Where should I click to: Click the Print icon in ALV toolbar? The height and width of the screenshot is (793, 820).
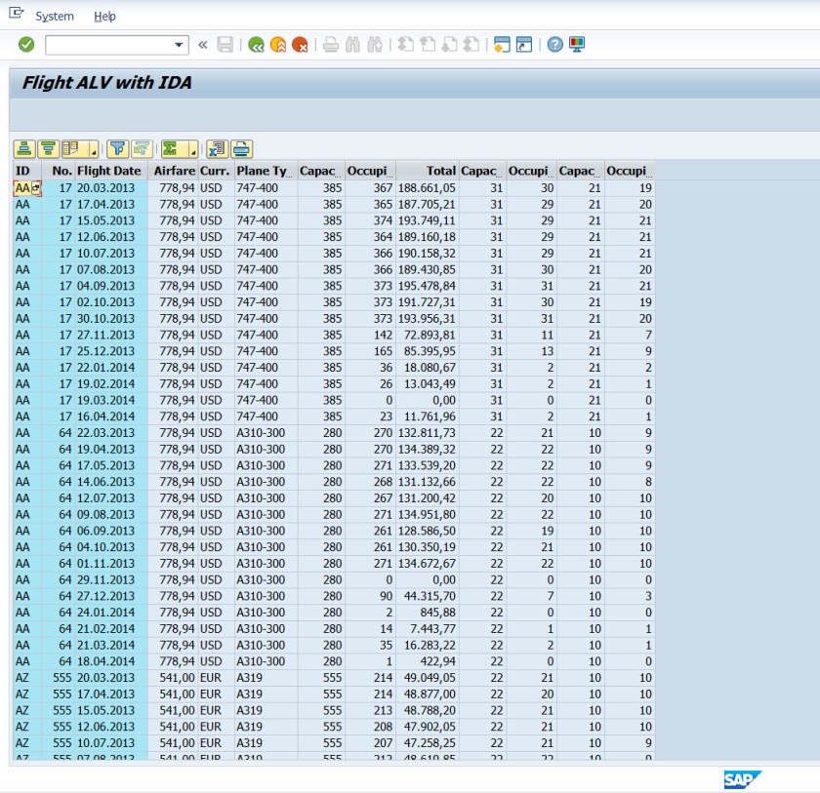(241, 149)
